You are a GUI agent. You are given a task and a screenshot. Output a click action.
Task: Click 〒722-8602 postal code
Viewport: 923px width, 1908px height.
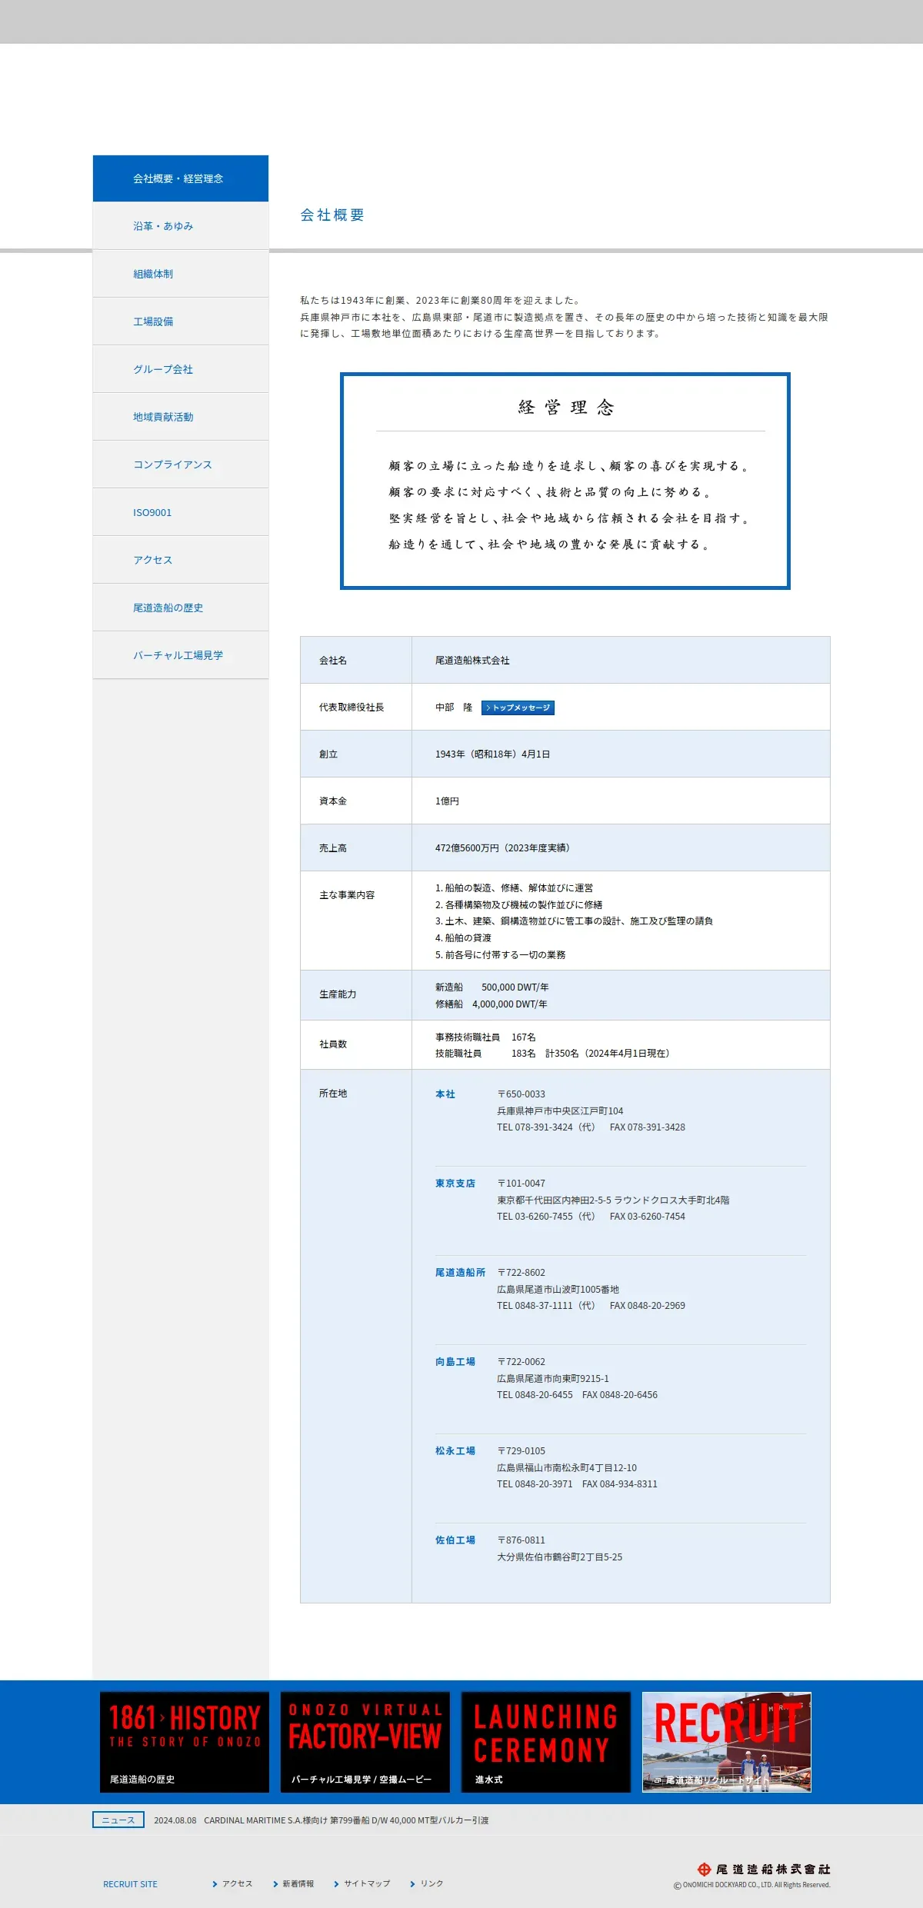[521, 1273]
